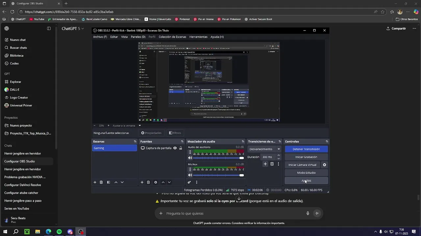Toggle lock on Captura de pantalla source
Screen dimensions: 421x236
click(x=181, y=148)
